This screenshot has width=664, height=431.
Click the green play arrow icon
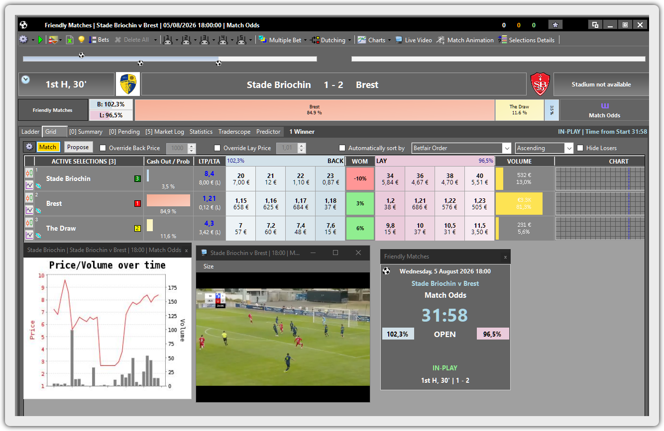[41, 40]
